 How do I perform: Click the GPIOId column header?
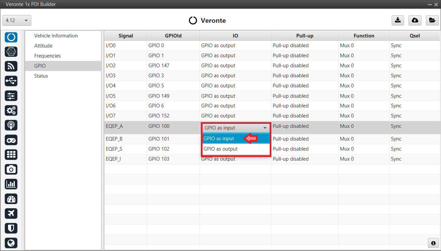[x=173, y=36]
